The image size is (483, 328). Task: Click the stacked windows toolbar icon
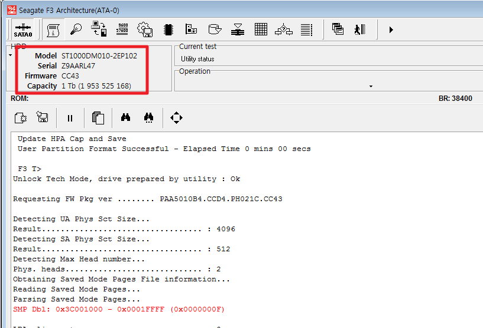point(338,29)
